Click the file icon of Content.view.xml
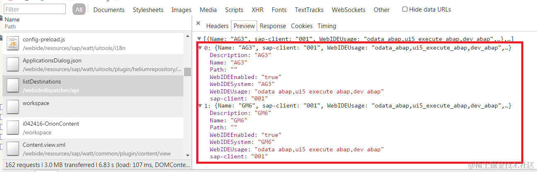This screenshot has width=537, height=172. tap(13, 149)
